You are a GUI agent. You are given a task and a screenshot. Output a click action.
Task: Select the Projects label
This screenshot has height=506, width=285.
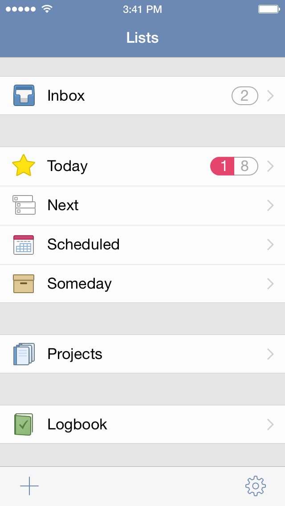click(75, 354)
